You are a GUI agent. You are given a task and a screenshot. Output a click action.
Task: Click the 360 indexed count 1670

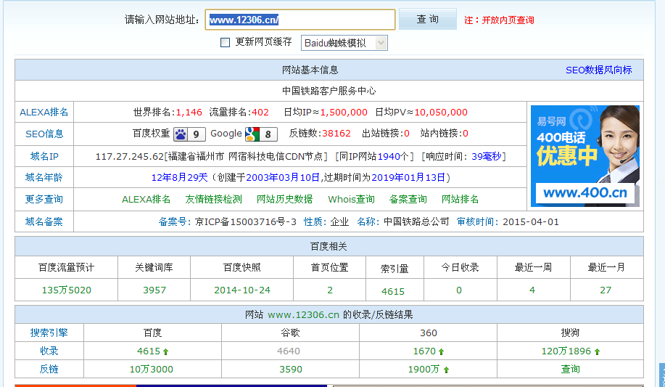[424, 351]
